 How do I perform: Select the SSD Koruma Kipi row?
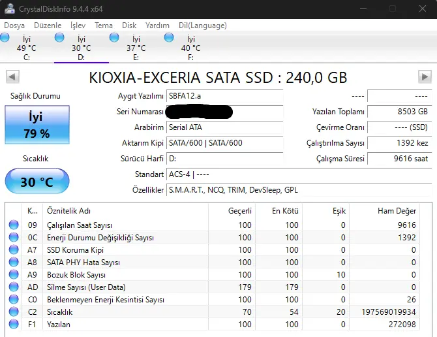pyautogui.click(x=214, y=249)
